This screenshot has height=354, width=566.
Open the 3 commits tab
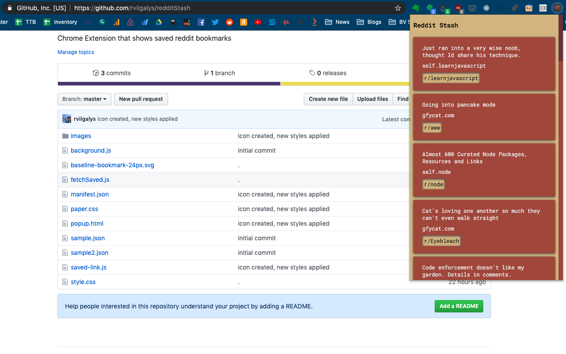(112, 73)
